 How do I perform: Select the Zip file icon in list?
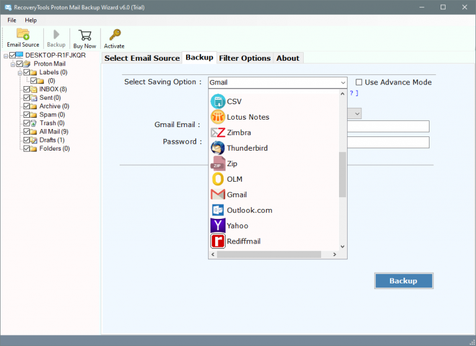coord(218,164)
